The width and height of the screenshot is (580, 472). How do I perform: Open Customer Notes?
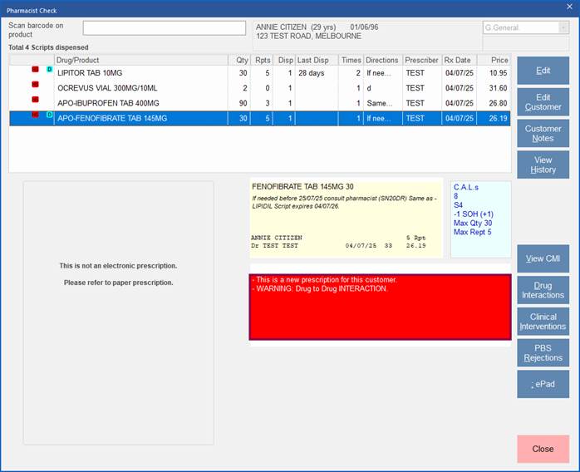543,134
